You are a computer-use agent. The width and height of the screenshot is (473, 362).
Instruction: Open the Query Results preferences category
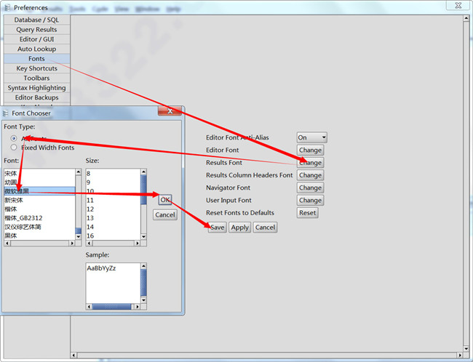pos(36,30)
